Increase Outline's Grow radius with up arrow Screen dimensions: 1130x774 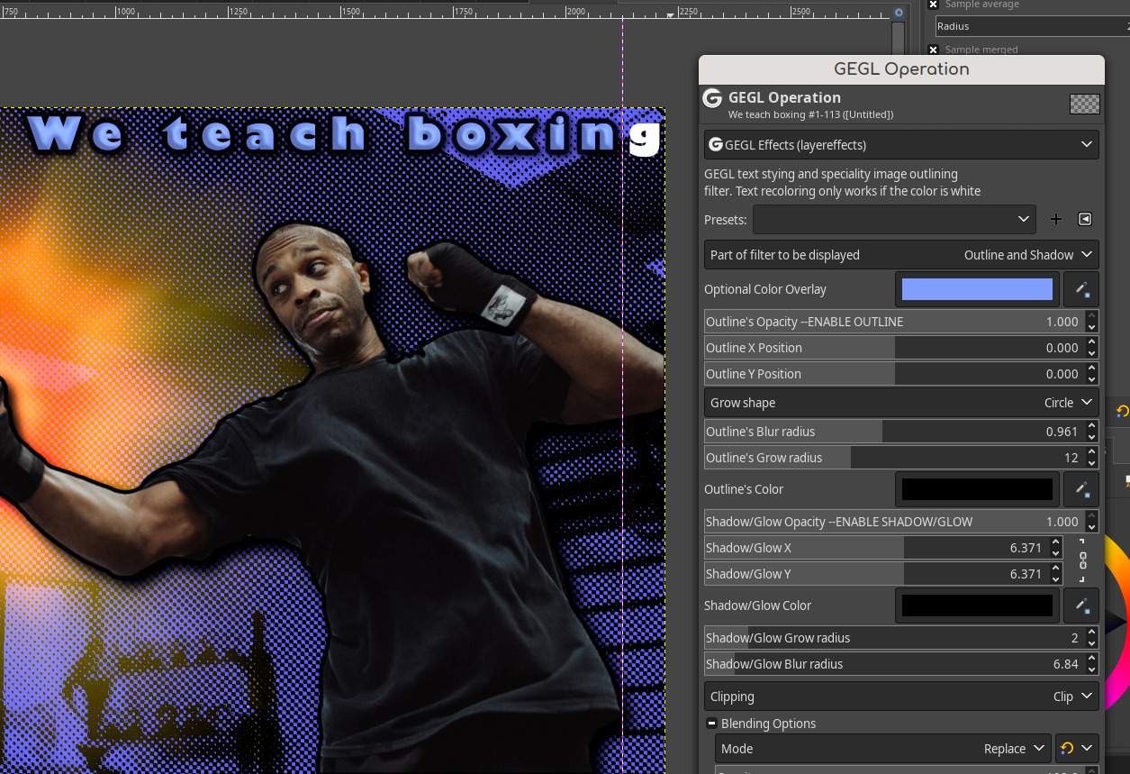click(1092, 453)
